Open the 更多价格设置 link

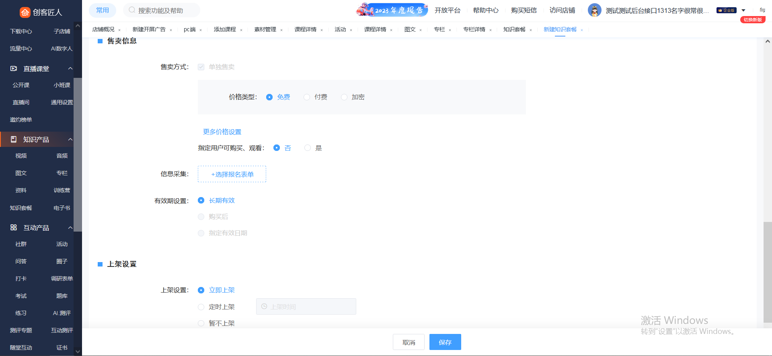tap(222, 132)
